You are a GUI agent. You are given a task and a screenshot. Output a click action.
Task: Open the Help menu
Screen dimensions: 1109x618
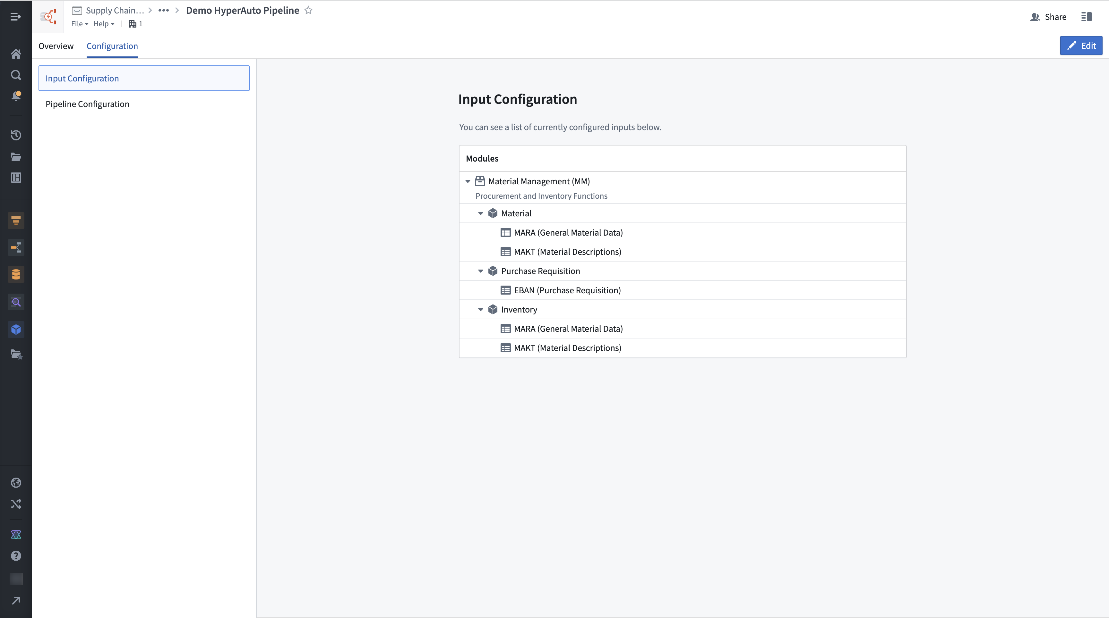[104, 24]
